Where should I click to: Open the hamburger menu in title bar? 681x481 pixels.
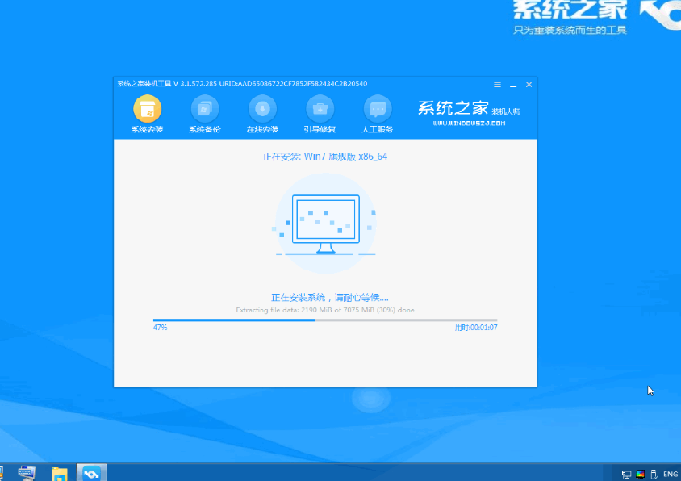coord(497,84)
